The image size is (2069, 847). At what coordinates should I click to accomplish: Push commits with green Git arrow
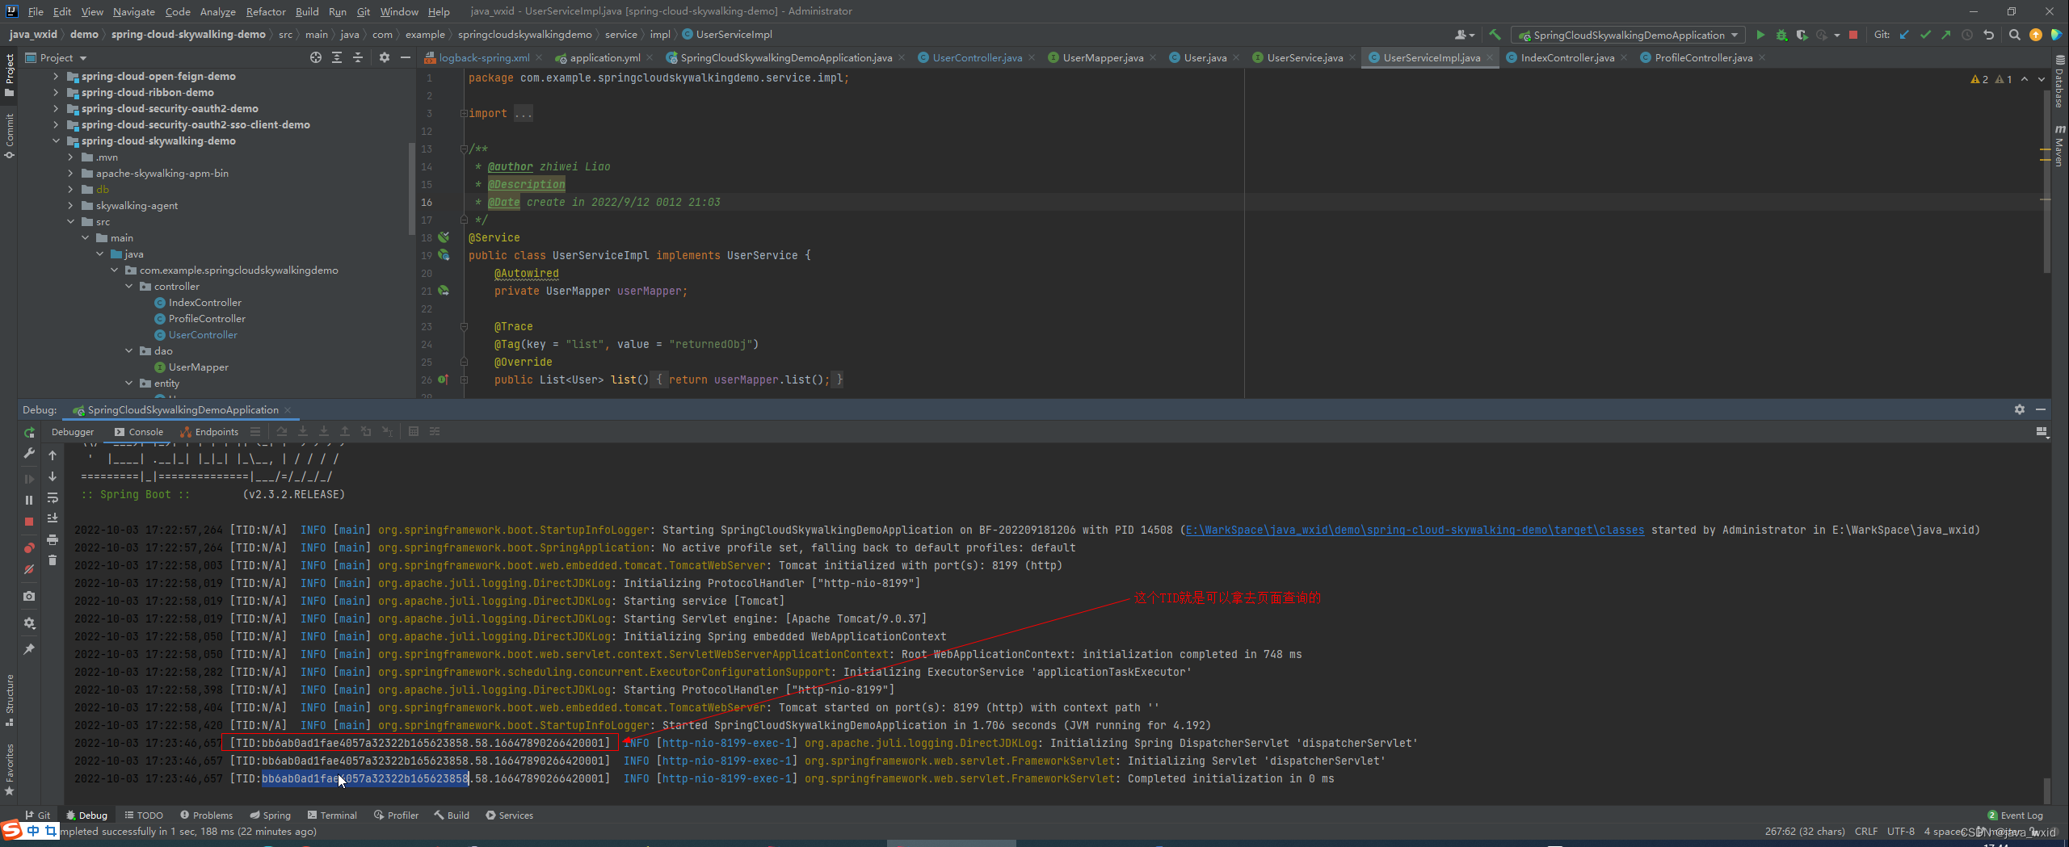coord(1946,35)
